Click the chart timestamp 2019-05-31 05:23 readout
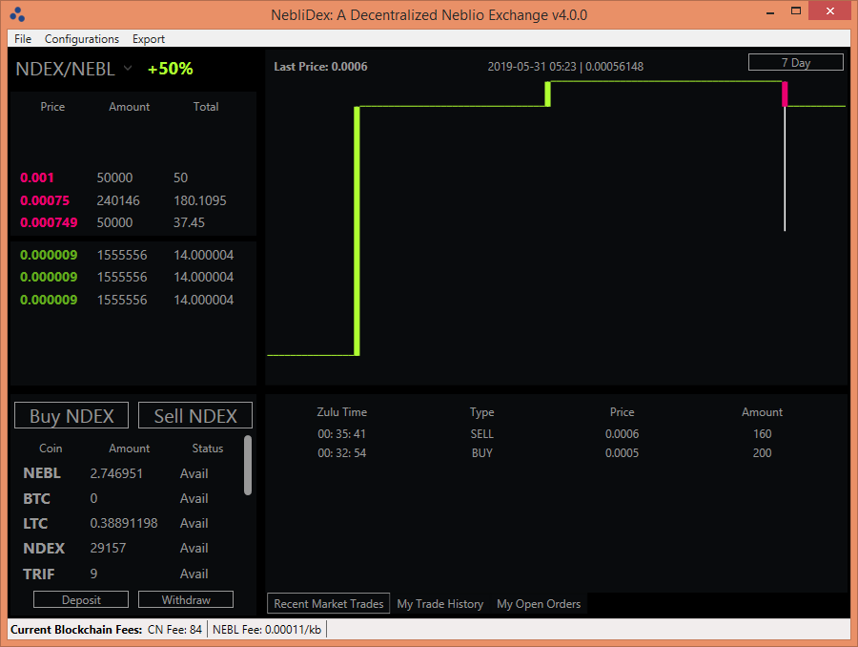The height and width of the screenshot is (647, 858). 565,66
